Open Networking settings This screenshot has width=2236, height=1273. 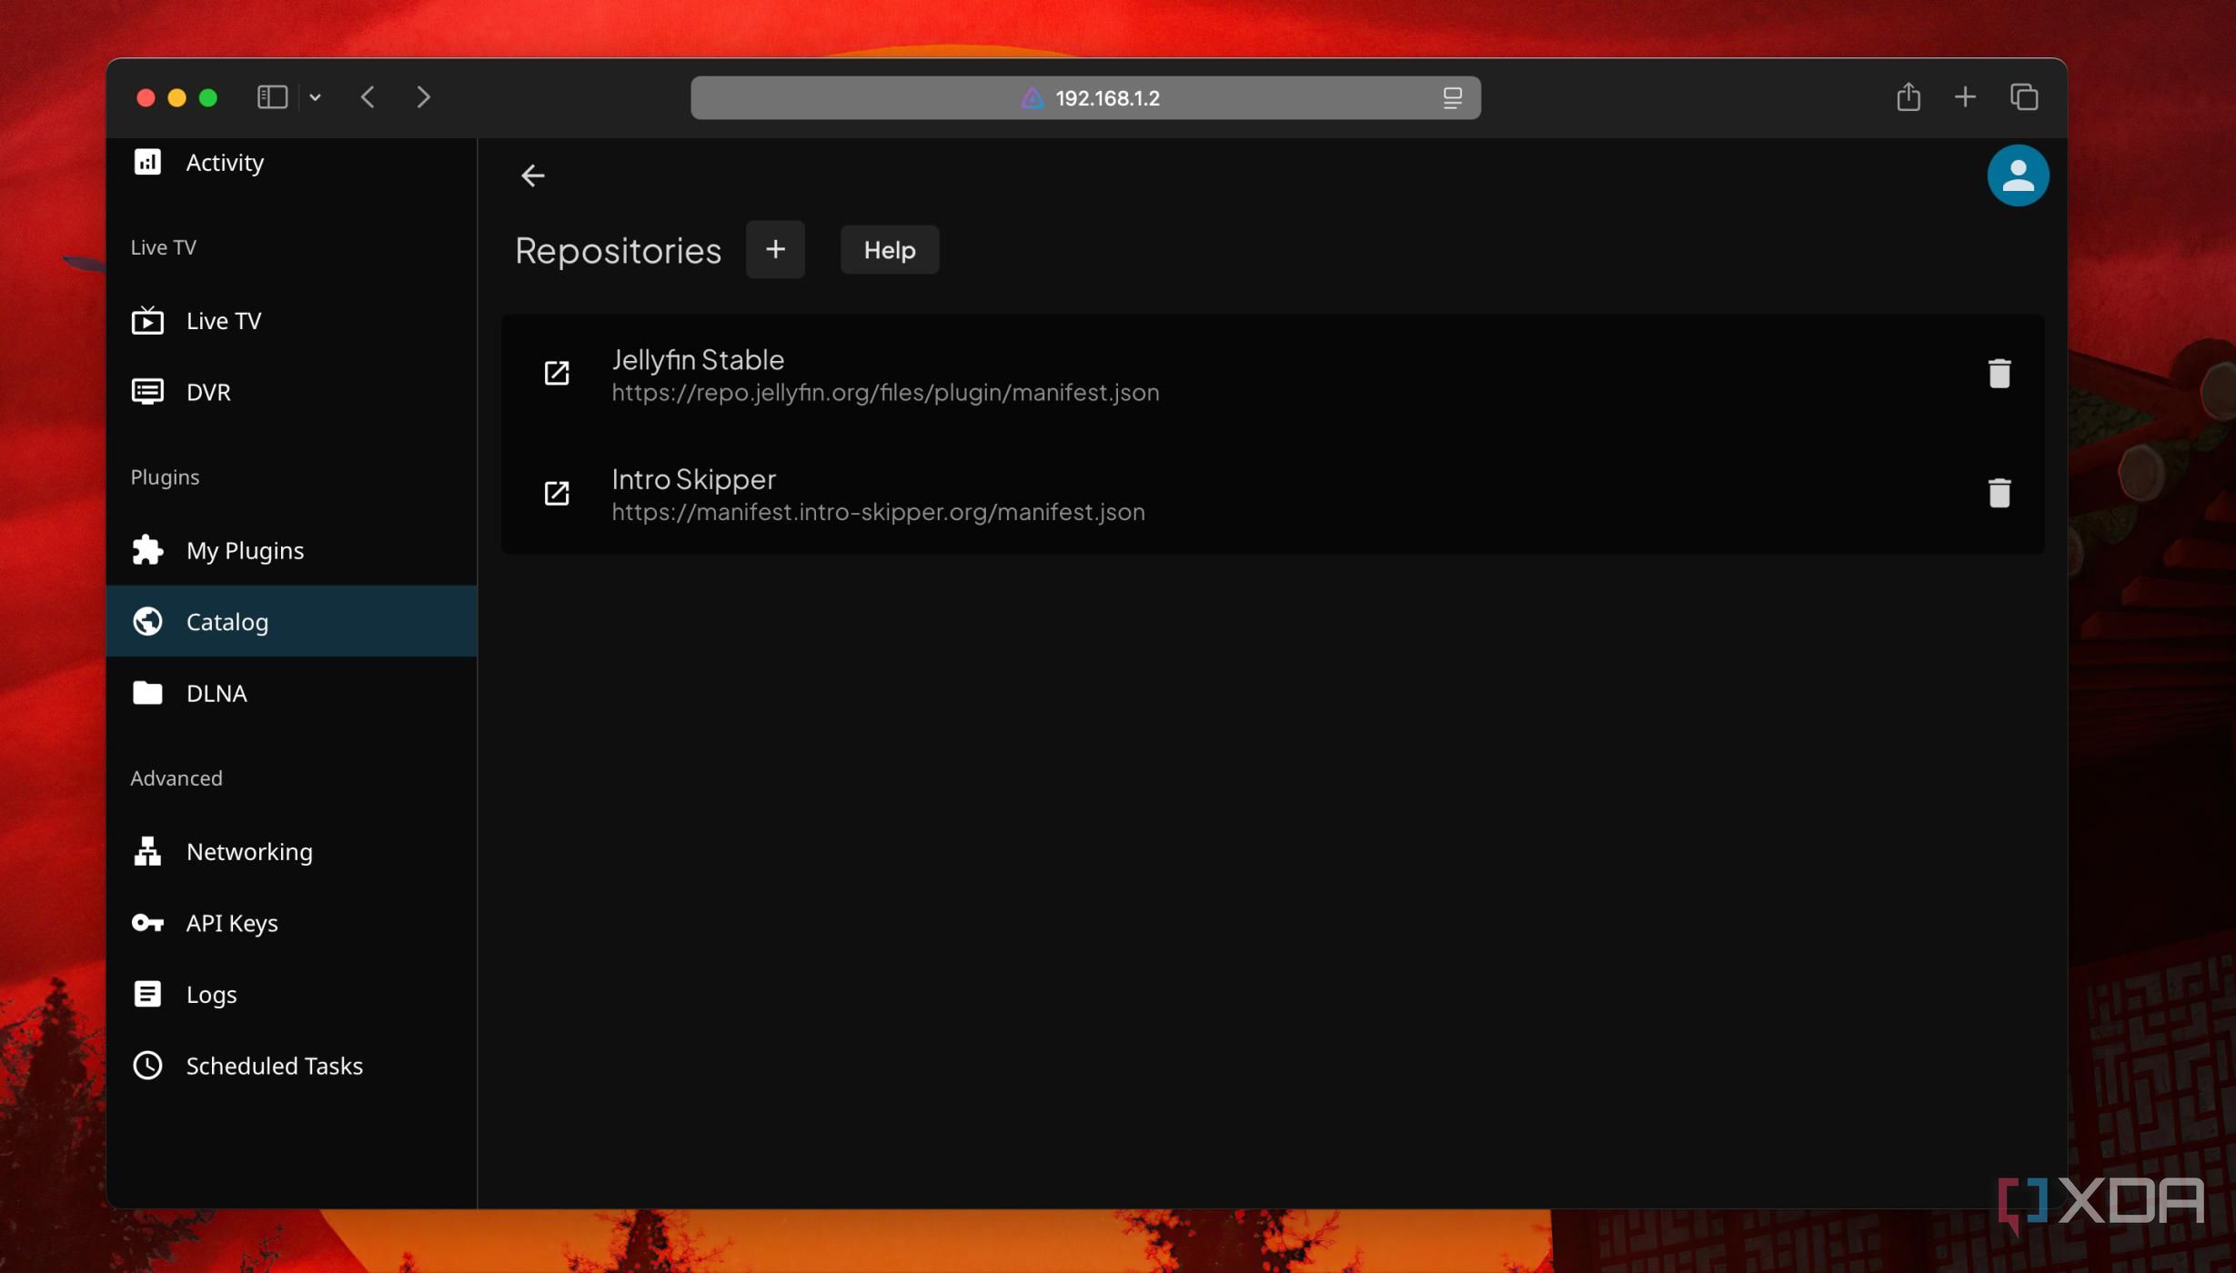click(291, 851)
